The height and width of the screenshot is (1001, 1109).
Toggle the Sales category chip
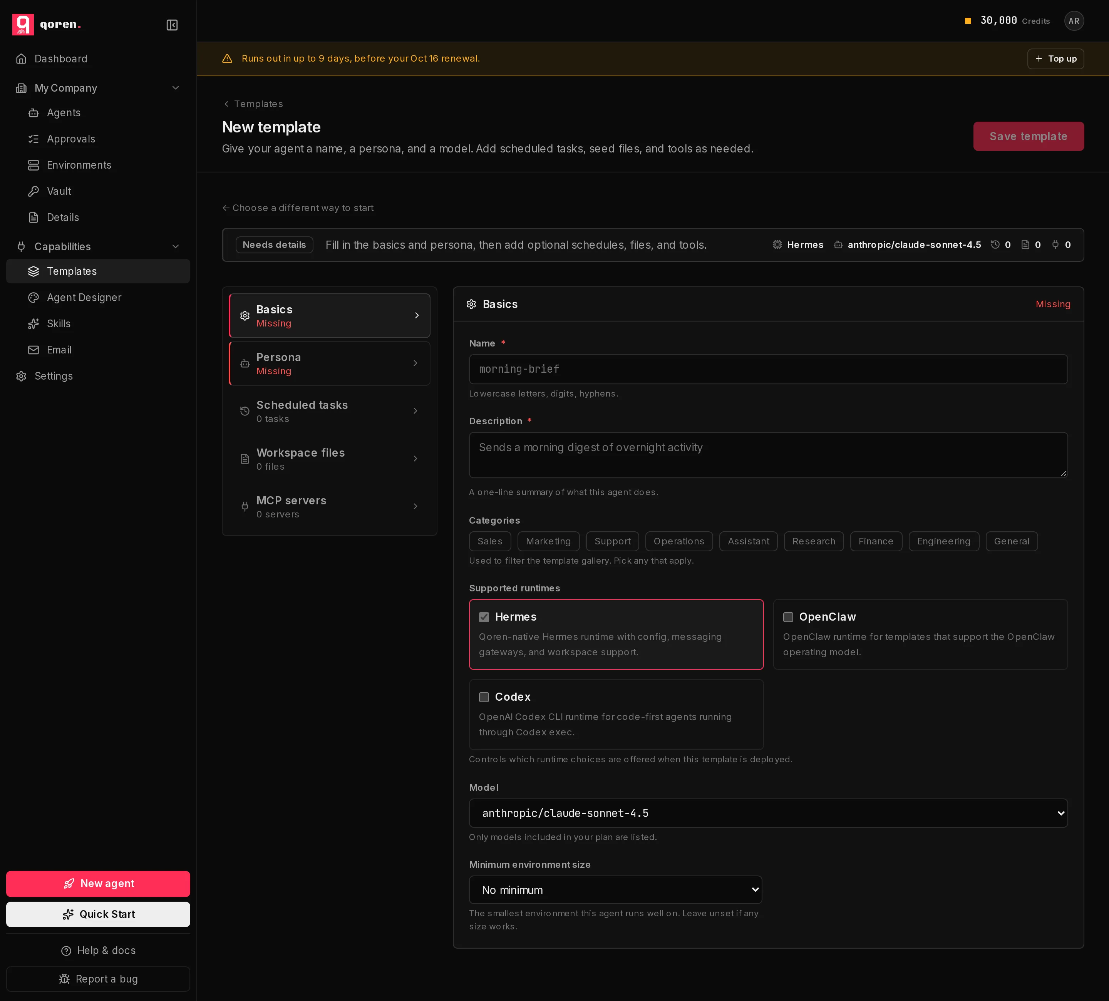coord(490,541)
